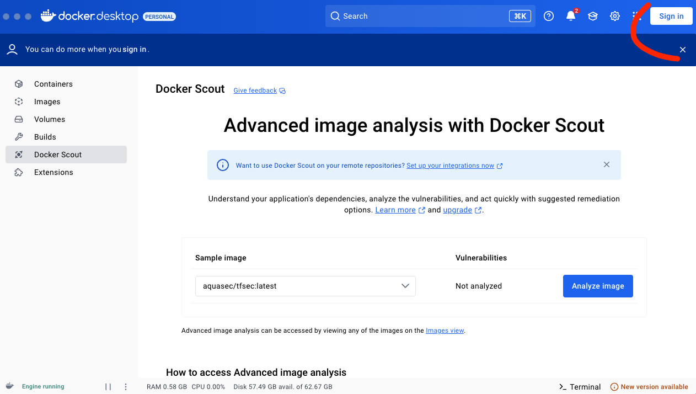This screenshot has height=394, width=696.
Task: Click the Containers cube icon
Action: coord(19,84)
